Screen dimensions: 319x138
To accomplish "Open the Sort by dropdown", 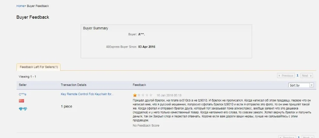I will 301,85.
